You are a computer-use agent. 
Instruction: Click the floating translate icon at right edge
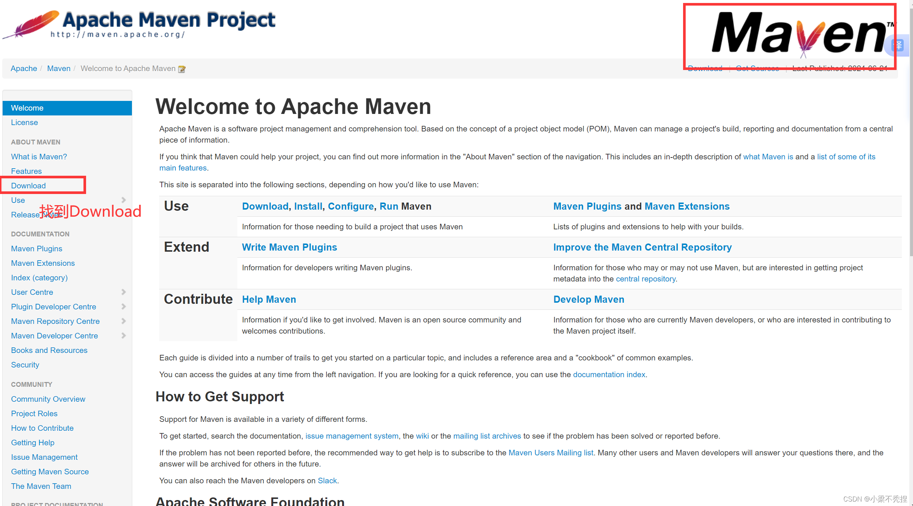coord(898,45)
